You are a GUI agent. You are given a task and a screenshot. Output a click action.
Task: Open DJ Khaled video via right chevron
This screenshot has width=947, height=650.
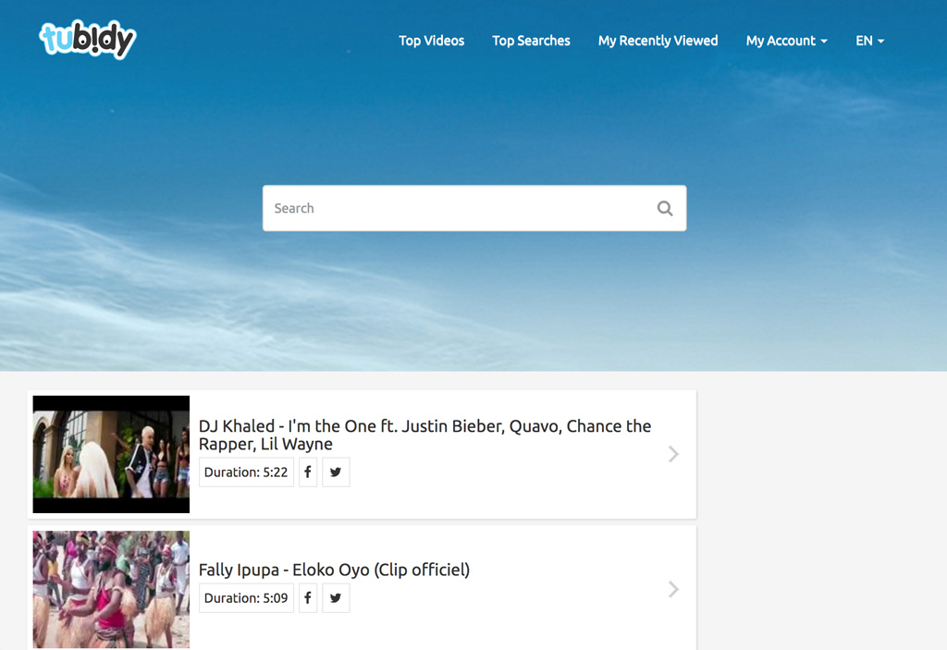(673, 454)
